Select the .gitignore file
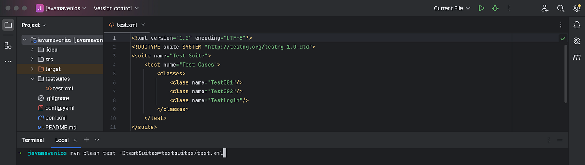Image resolution: width=585 pixels, height=165 pixels. pos(60,98)
